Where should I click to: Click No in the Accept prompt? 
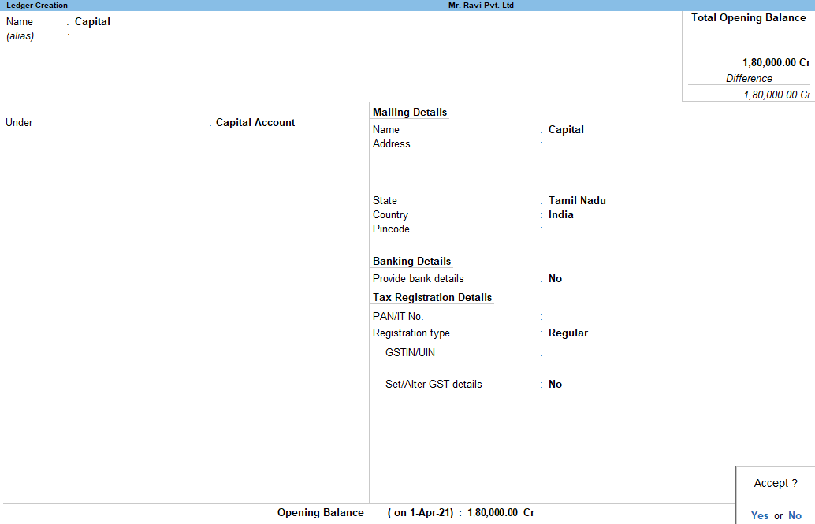(x=795, y=515)
